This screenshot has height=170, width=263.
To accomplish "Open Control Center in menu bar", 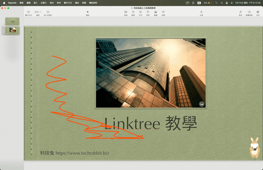I will (x=227, y=3).
